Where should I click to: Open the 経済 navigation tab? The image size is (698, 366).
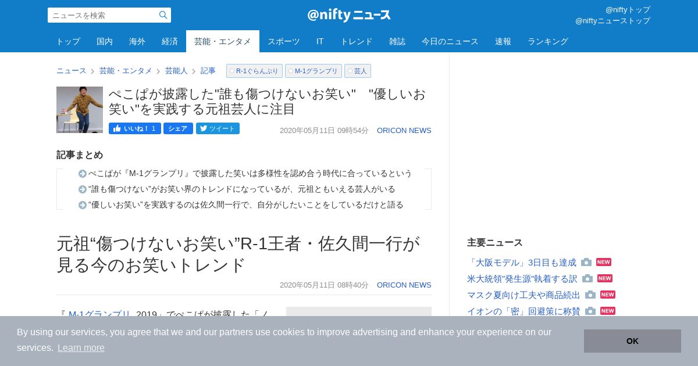tap(170, 41)
